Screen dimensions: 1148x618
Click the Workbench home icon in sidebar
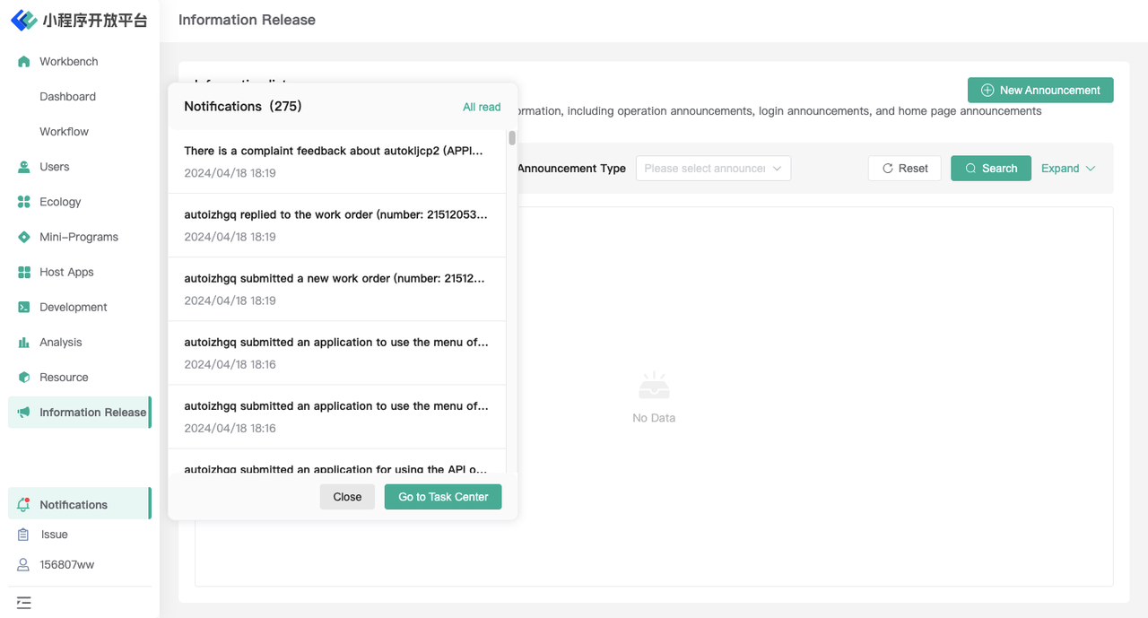tap(24, 62)
